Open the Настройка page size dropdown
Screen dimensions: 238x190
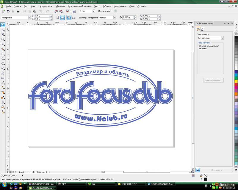click(29, 18)
